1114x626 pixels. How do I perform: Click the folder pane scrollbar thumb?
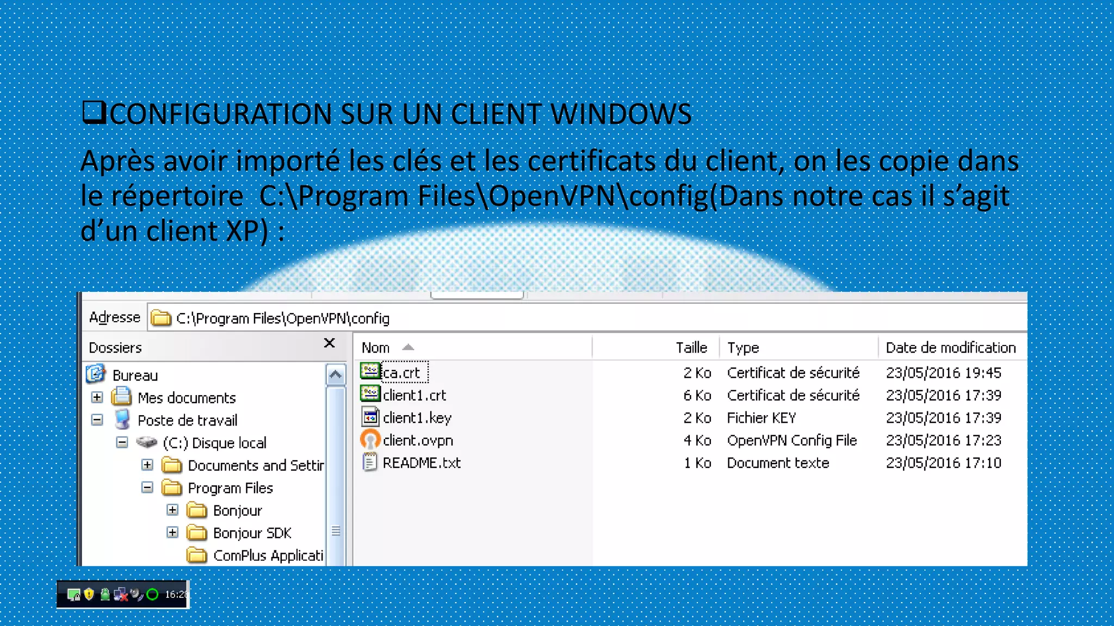(336, 476)
